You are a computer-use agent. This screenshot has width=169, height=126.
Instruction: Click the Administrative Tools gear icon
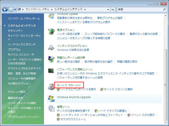51,109
